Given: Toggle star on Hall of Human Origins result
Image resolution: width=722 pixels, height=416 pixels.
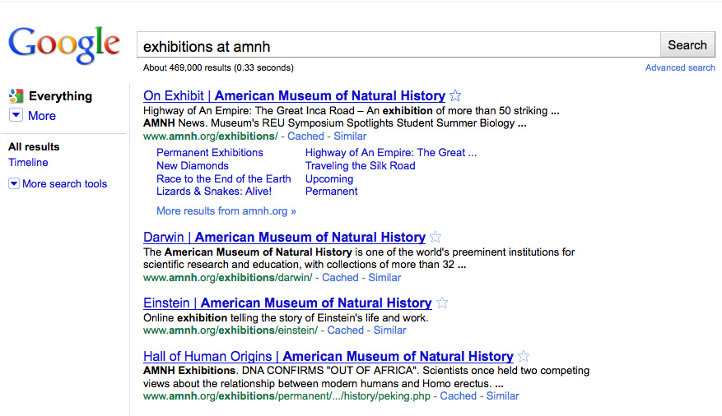Looking at the screenshot, I should point(524,356).
